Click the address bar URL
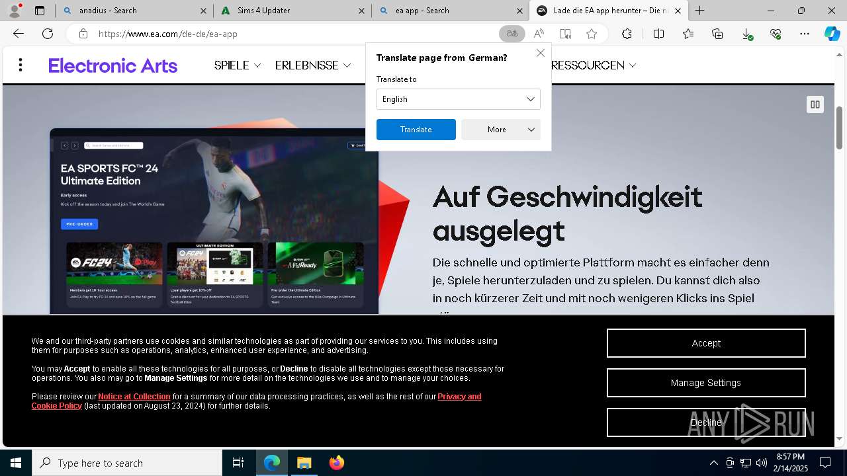Screen dimensions: 847x476 167,34
